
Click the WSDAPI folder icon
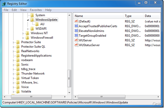pos(32,29)
